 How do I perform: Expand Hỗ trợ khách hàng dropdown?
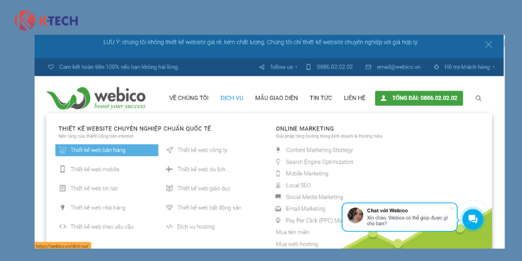469,67
